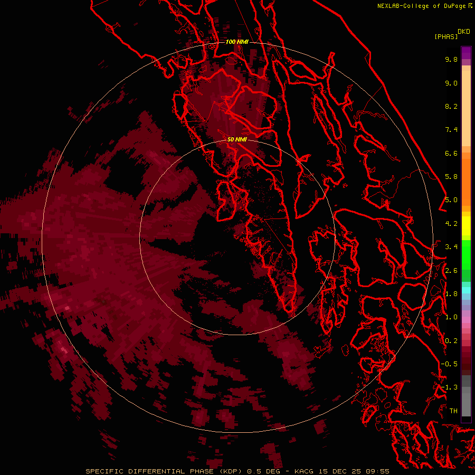Click the KACG station identifier in the footer

coord(304,471)
